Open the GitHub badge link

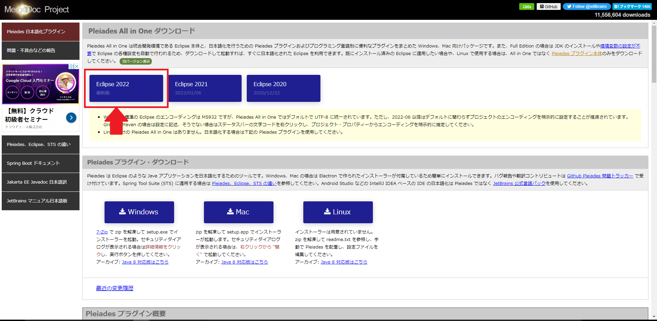549,6
